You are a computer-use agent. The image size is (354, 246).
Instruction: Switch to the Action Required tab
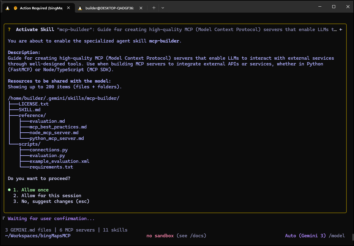tap(41, 8)
